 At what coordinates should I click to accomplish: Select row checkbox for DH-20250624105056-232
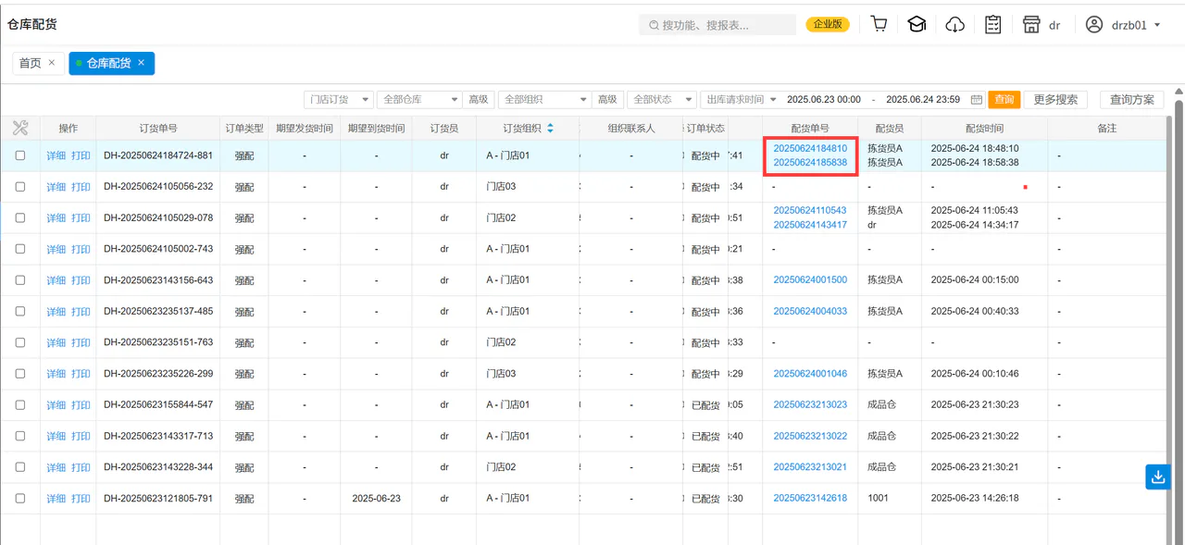click(20, 187)
